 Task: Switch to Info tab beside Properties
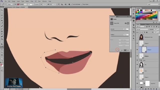point(117,16)
